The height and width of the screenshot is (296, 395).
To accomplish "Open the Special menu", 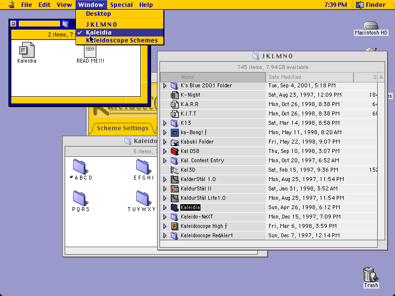I will pos(121,5).
